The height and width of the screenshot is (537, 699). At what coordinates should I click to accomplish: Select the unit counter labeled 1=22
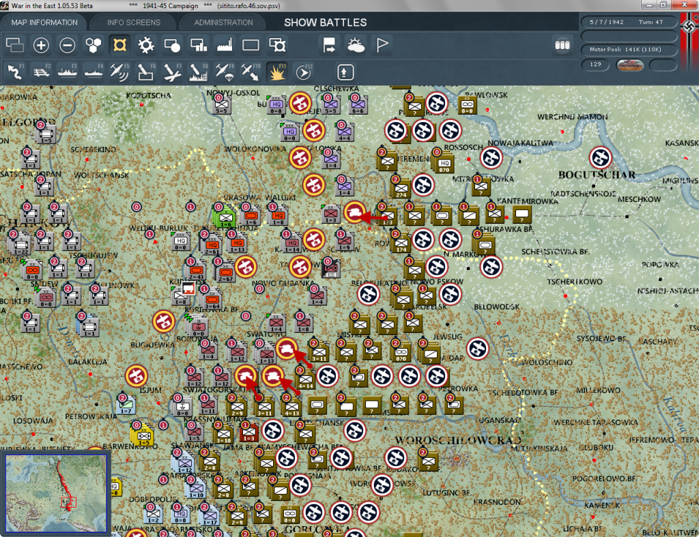click(20, 245)
